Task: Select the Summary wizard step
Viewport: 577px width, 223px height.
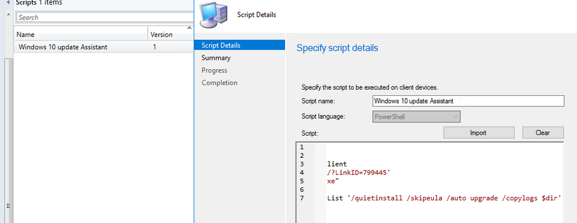Action: pyautogui.click(x=216, y=58)
